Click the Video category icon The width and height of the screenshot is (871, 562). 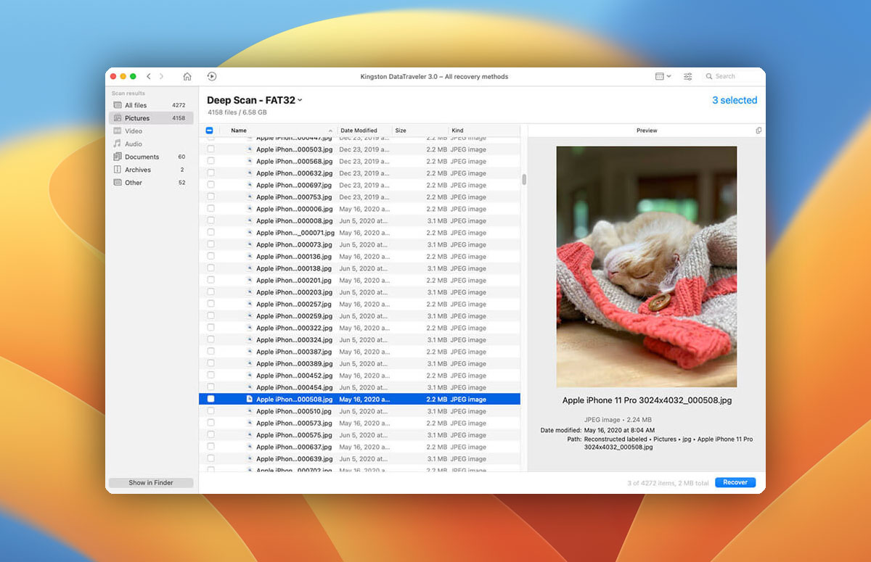pos(118,131)
